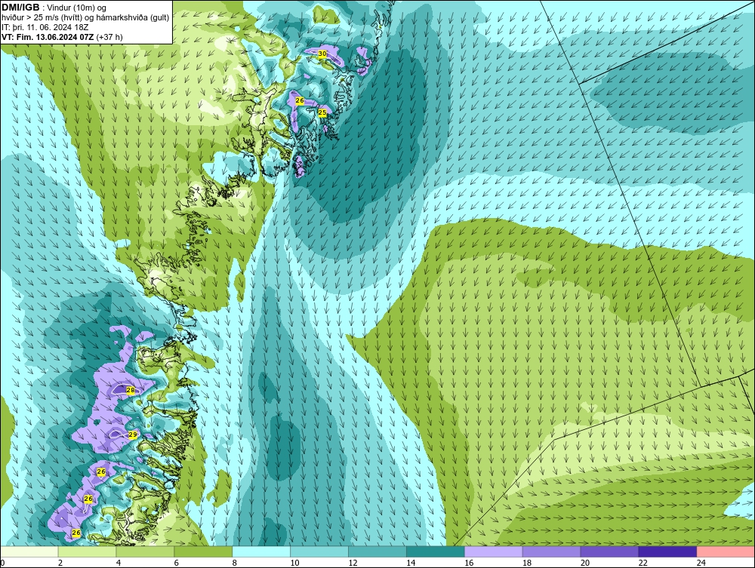Click the legend scale number 6

pos(176,563)
